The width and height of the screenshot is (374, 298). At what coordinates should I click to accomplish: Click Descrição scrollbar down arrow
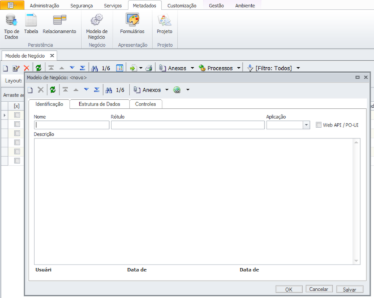[356, 261]
